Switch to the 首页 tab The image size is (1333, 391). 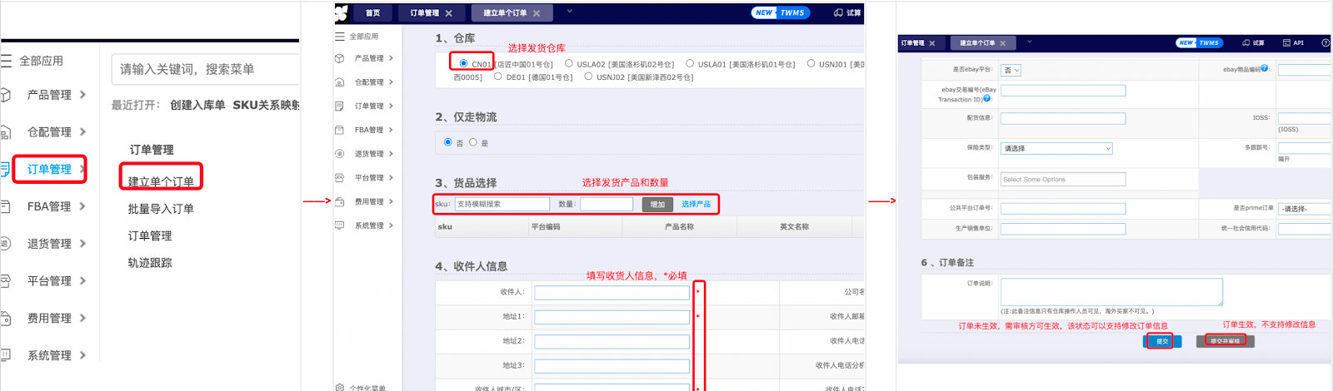[x=372, y=13]
